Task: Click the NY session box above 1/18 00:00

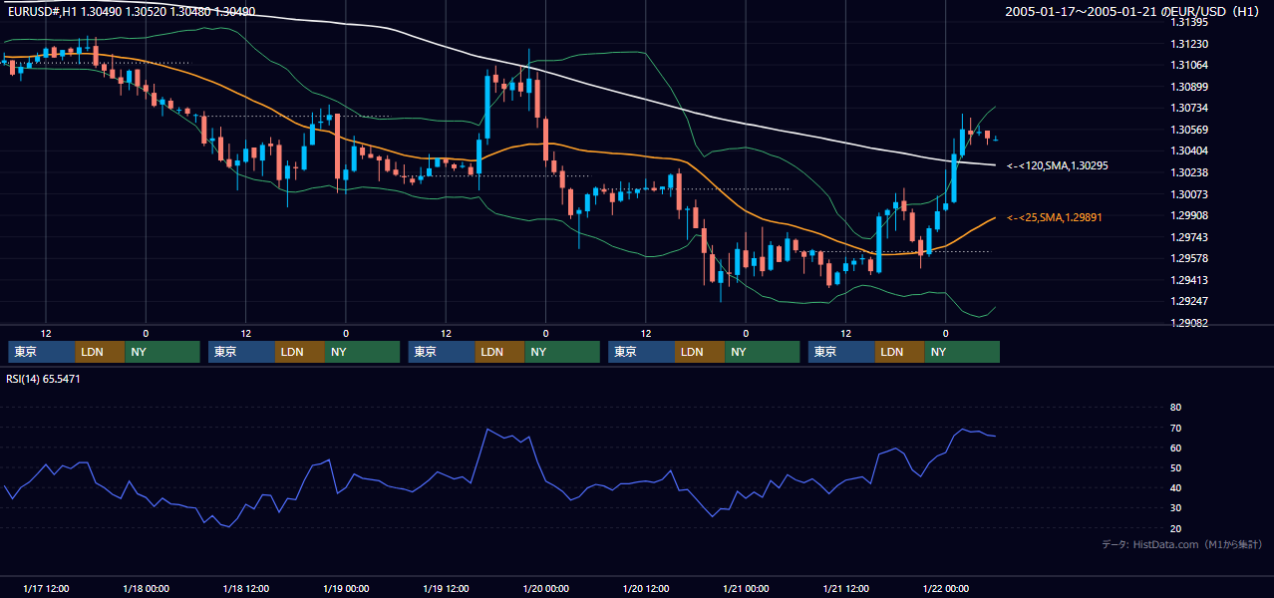Action: click(x=162, y=352)
